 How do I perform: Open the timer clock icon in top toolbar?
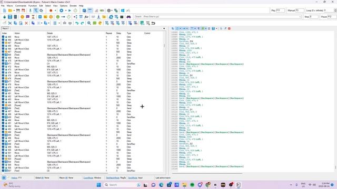tap(75, 10)
